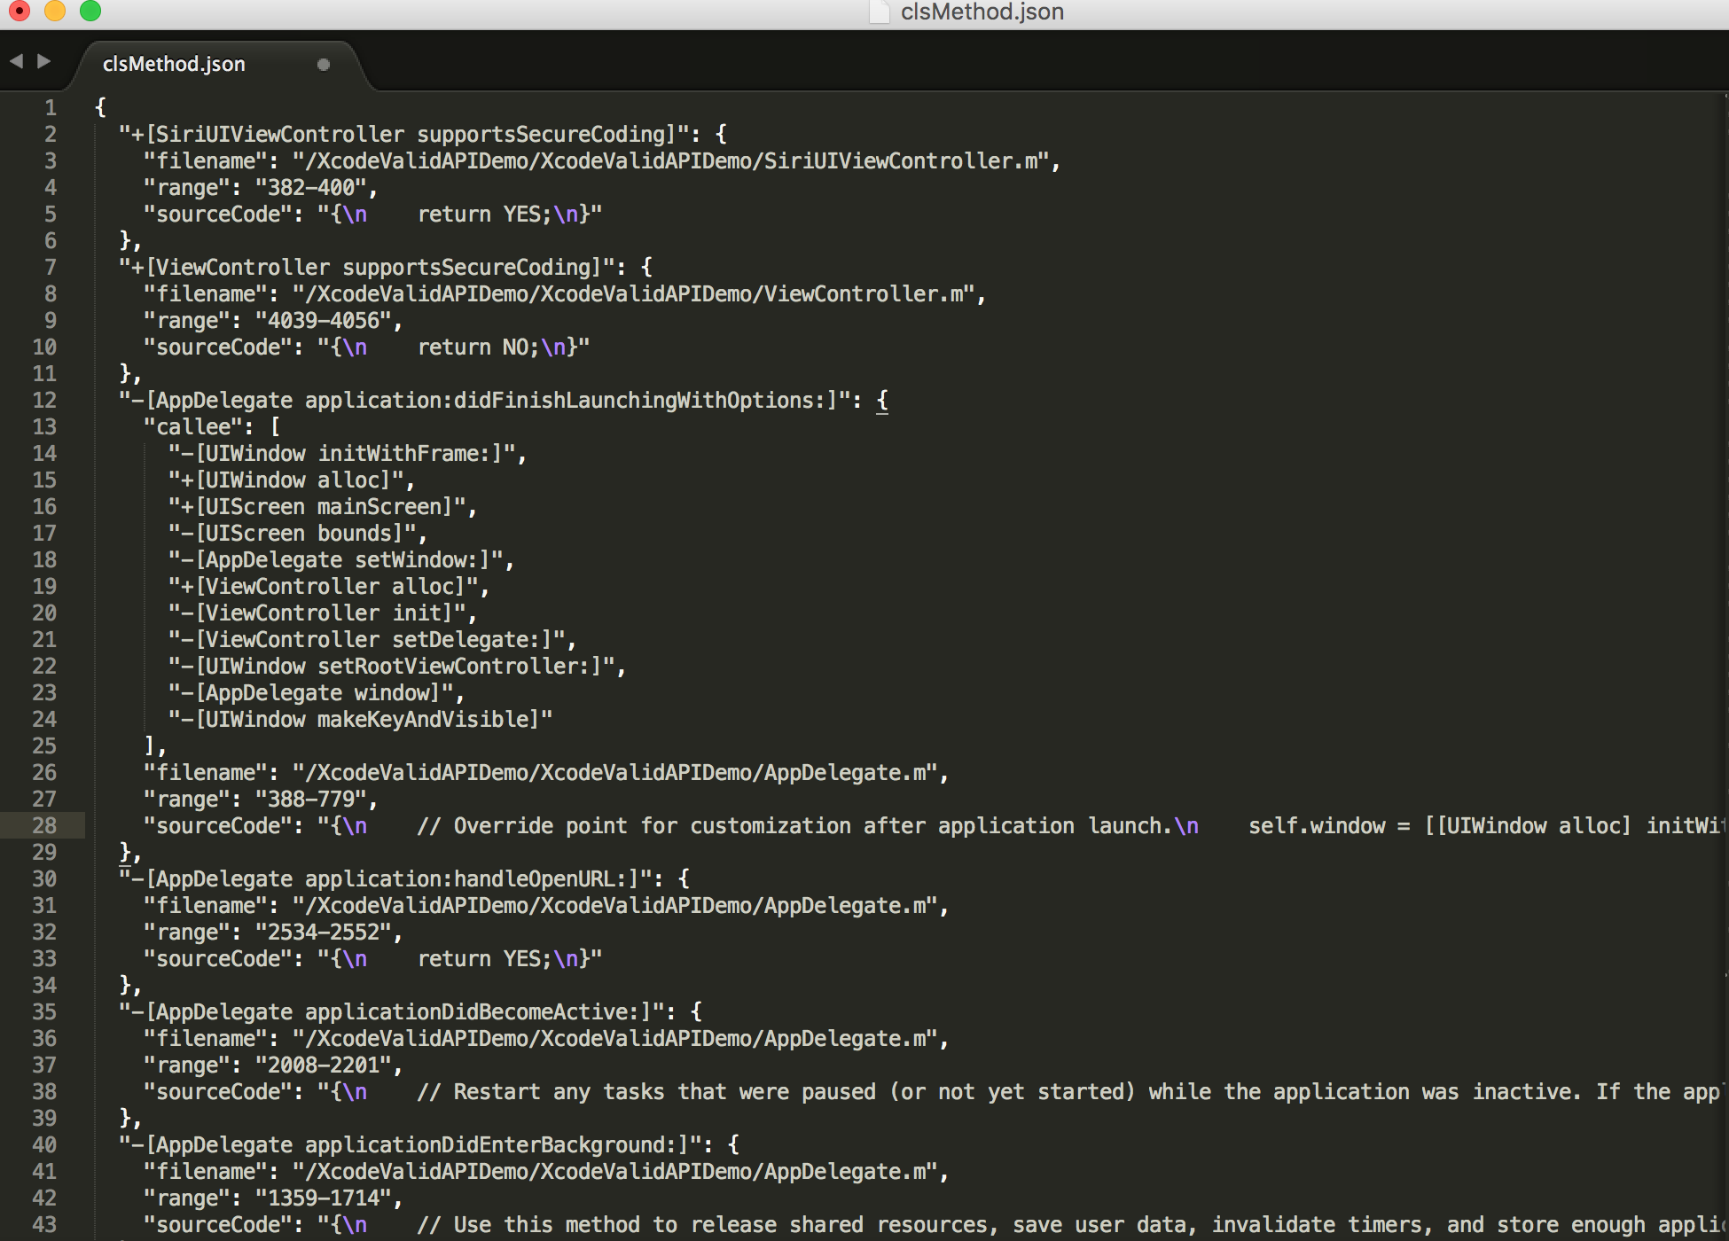The height and width of the screenshot is (1241, 1729).
Task: Click the "-[UIWindow makeKeyAndVisible]" entry
Action: (x=360, y=719)
